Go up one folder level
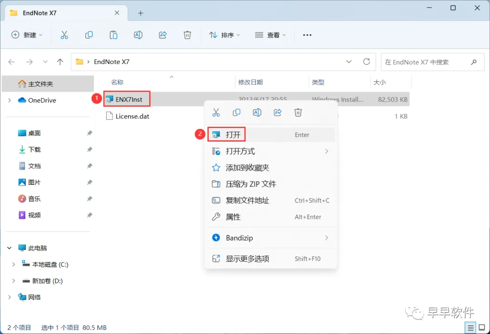 click(60, 62)
